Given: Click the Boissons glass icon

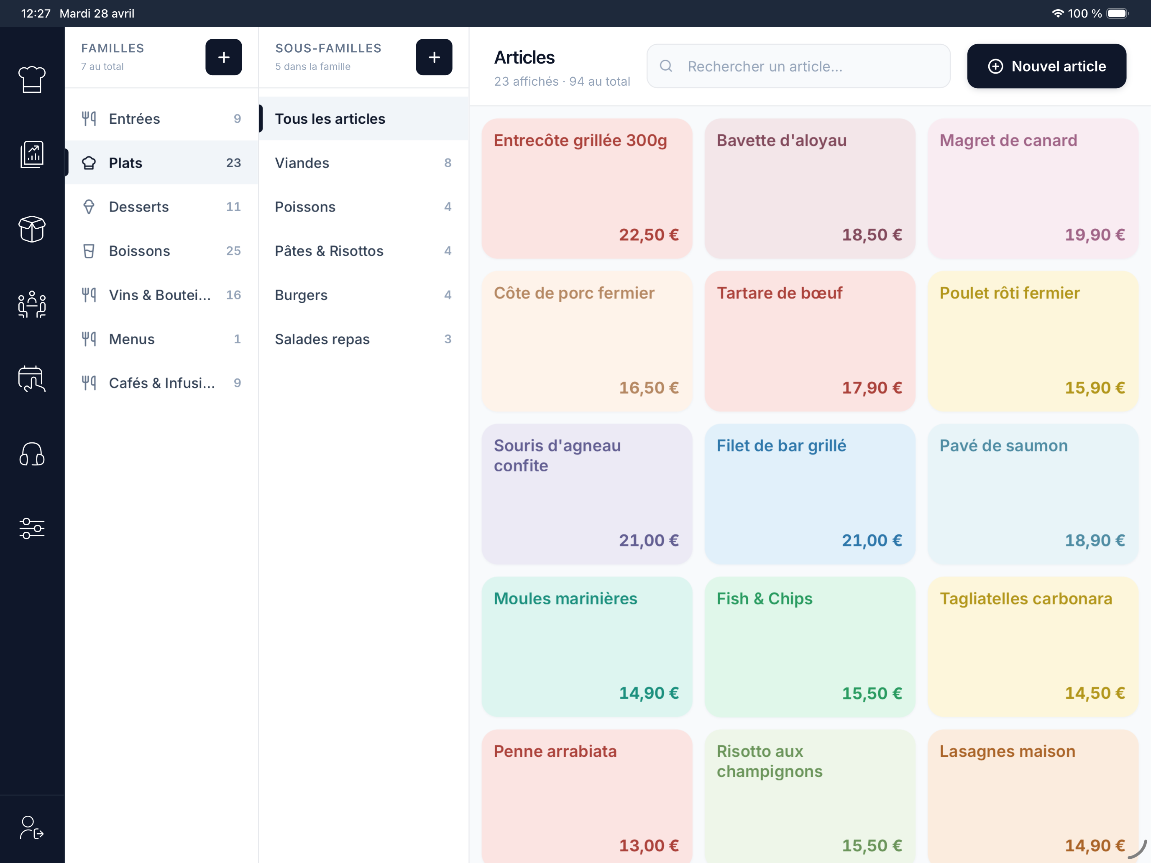Looking at the screenshot, I should point(89,251).
